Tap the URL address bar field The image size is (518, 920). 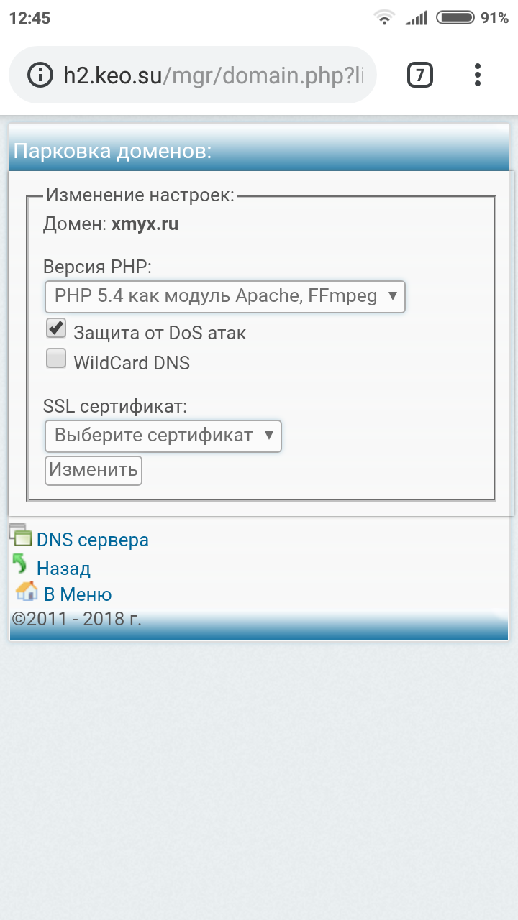[x=216, y=75]
